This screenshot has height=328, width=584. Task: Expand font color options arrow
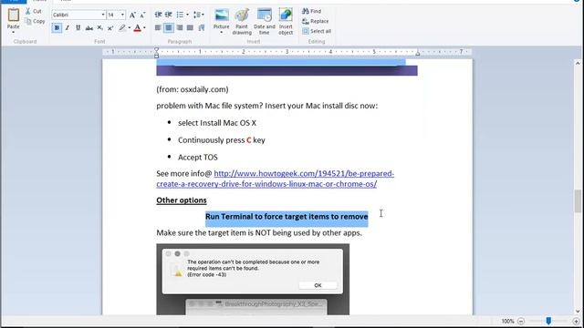144,28
